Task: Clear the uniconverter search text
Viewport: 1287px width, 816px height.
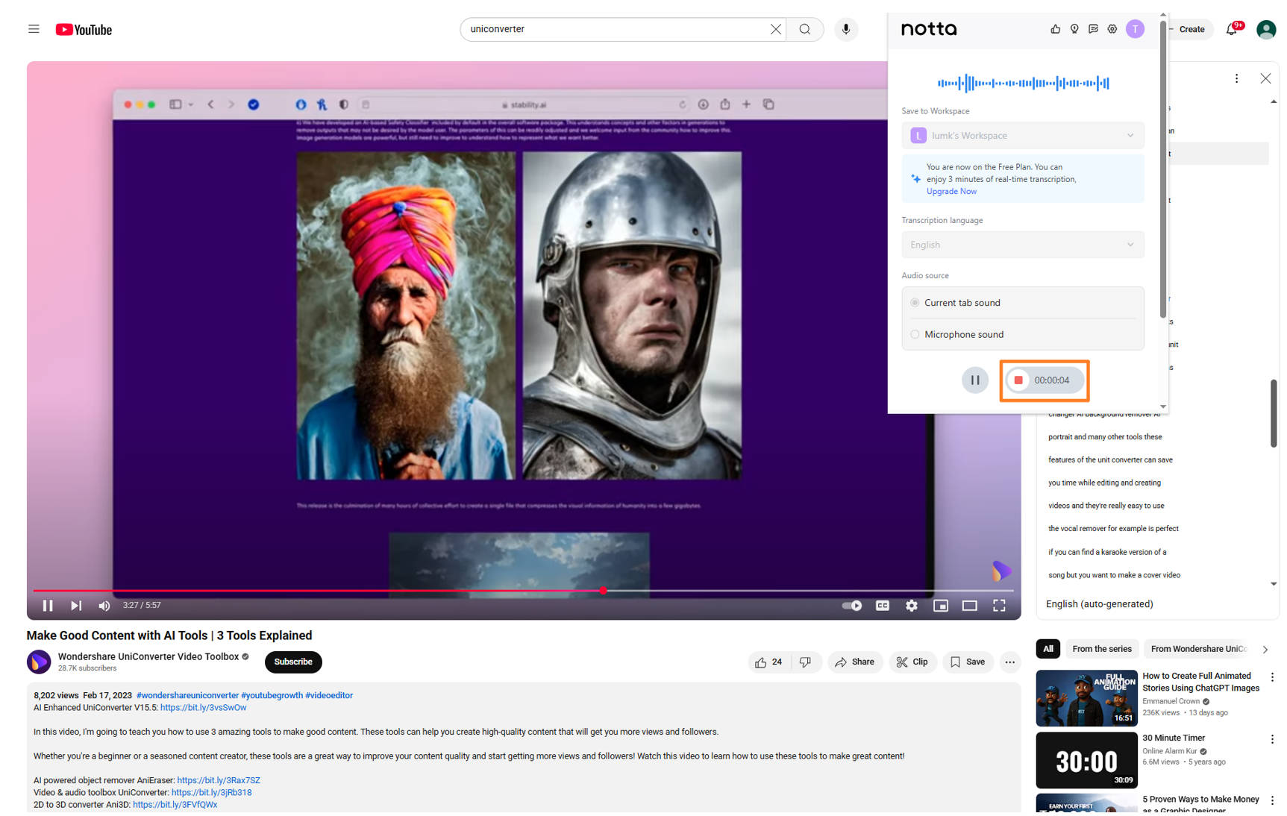Action: [775, 29]
